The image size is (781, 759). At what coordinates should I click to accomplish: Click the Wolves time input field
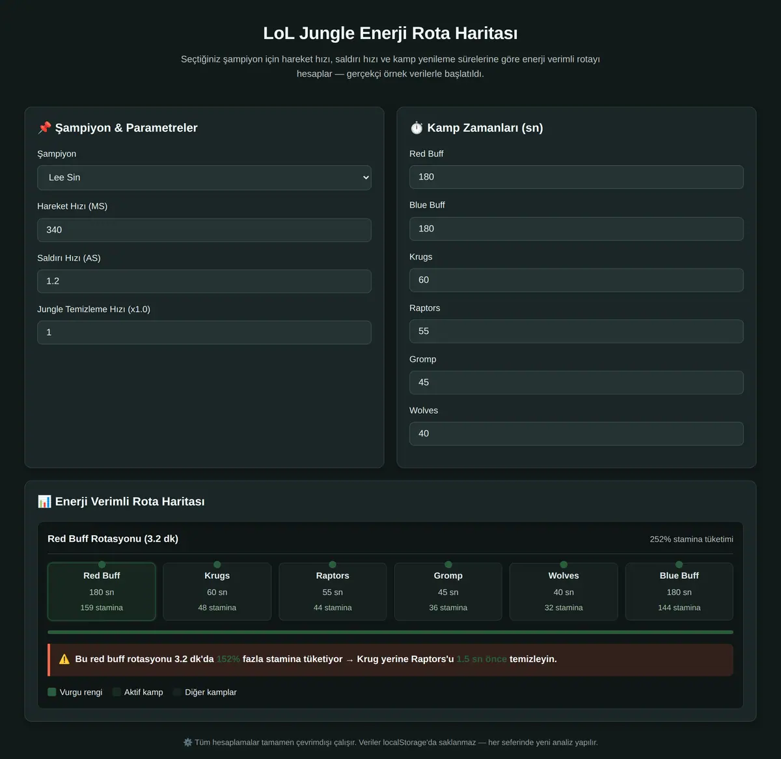[577, 434]
